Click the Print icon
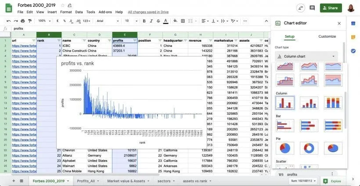 pyautogui.click(x=24, y=21)
